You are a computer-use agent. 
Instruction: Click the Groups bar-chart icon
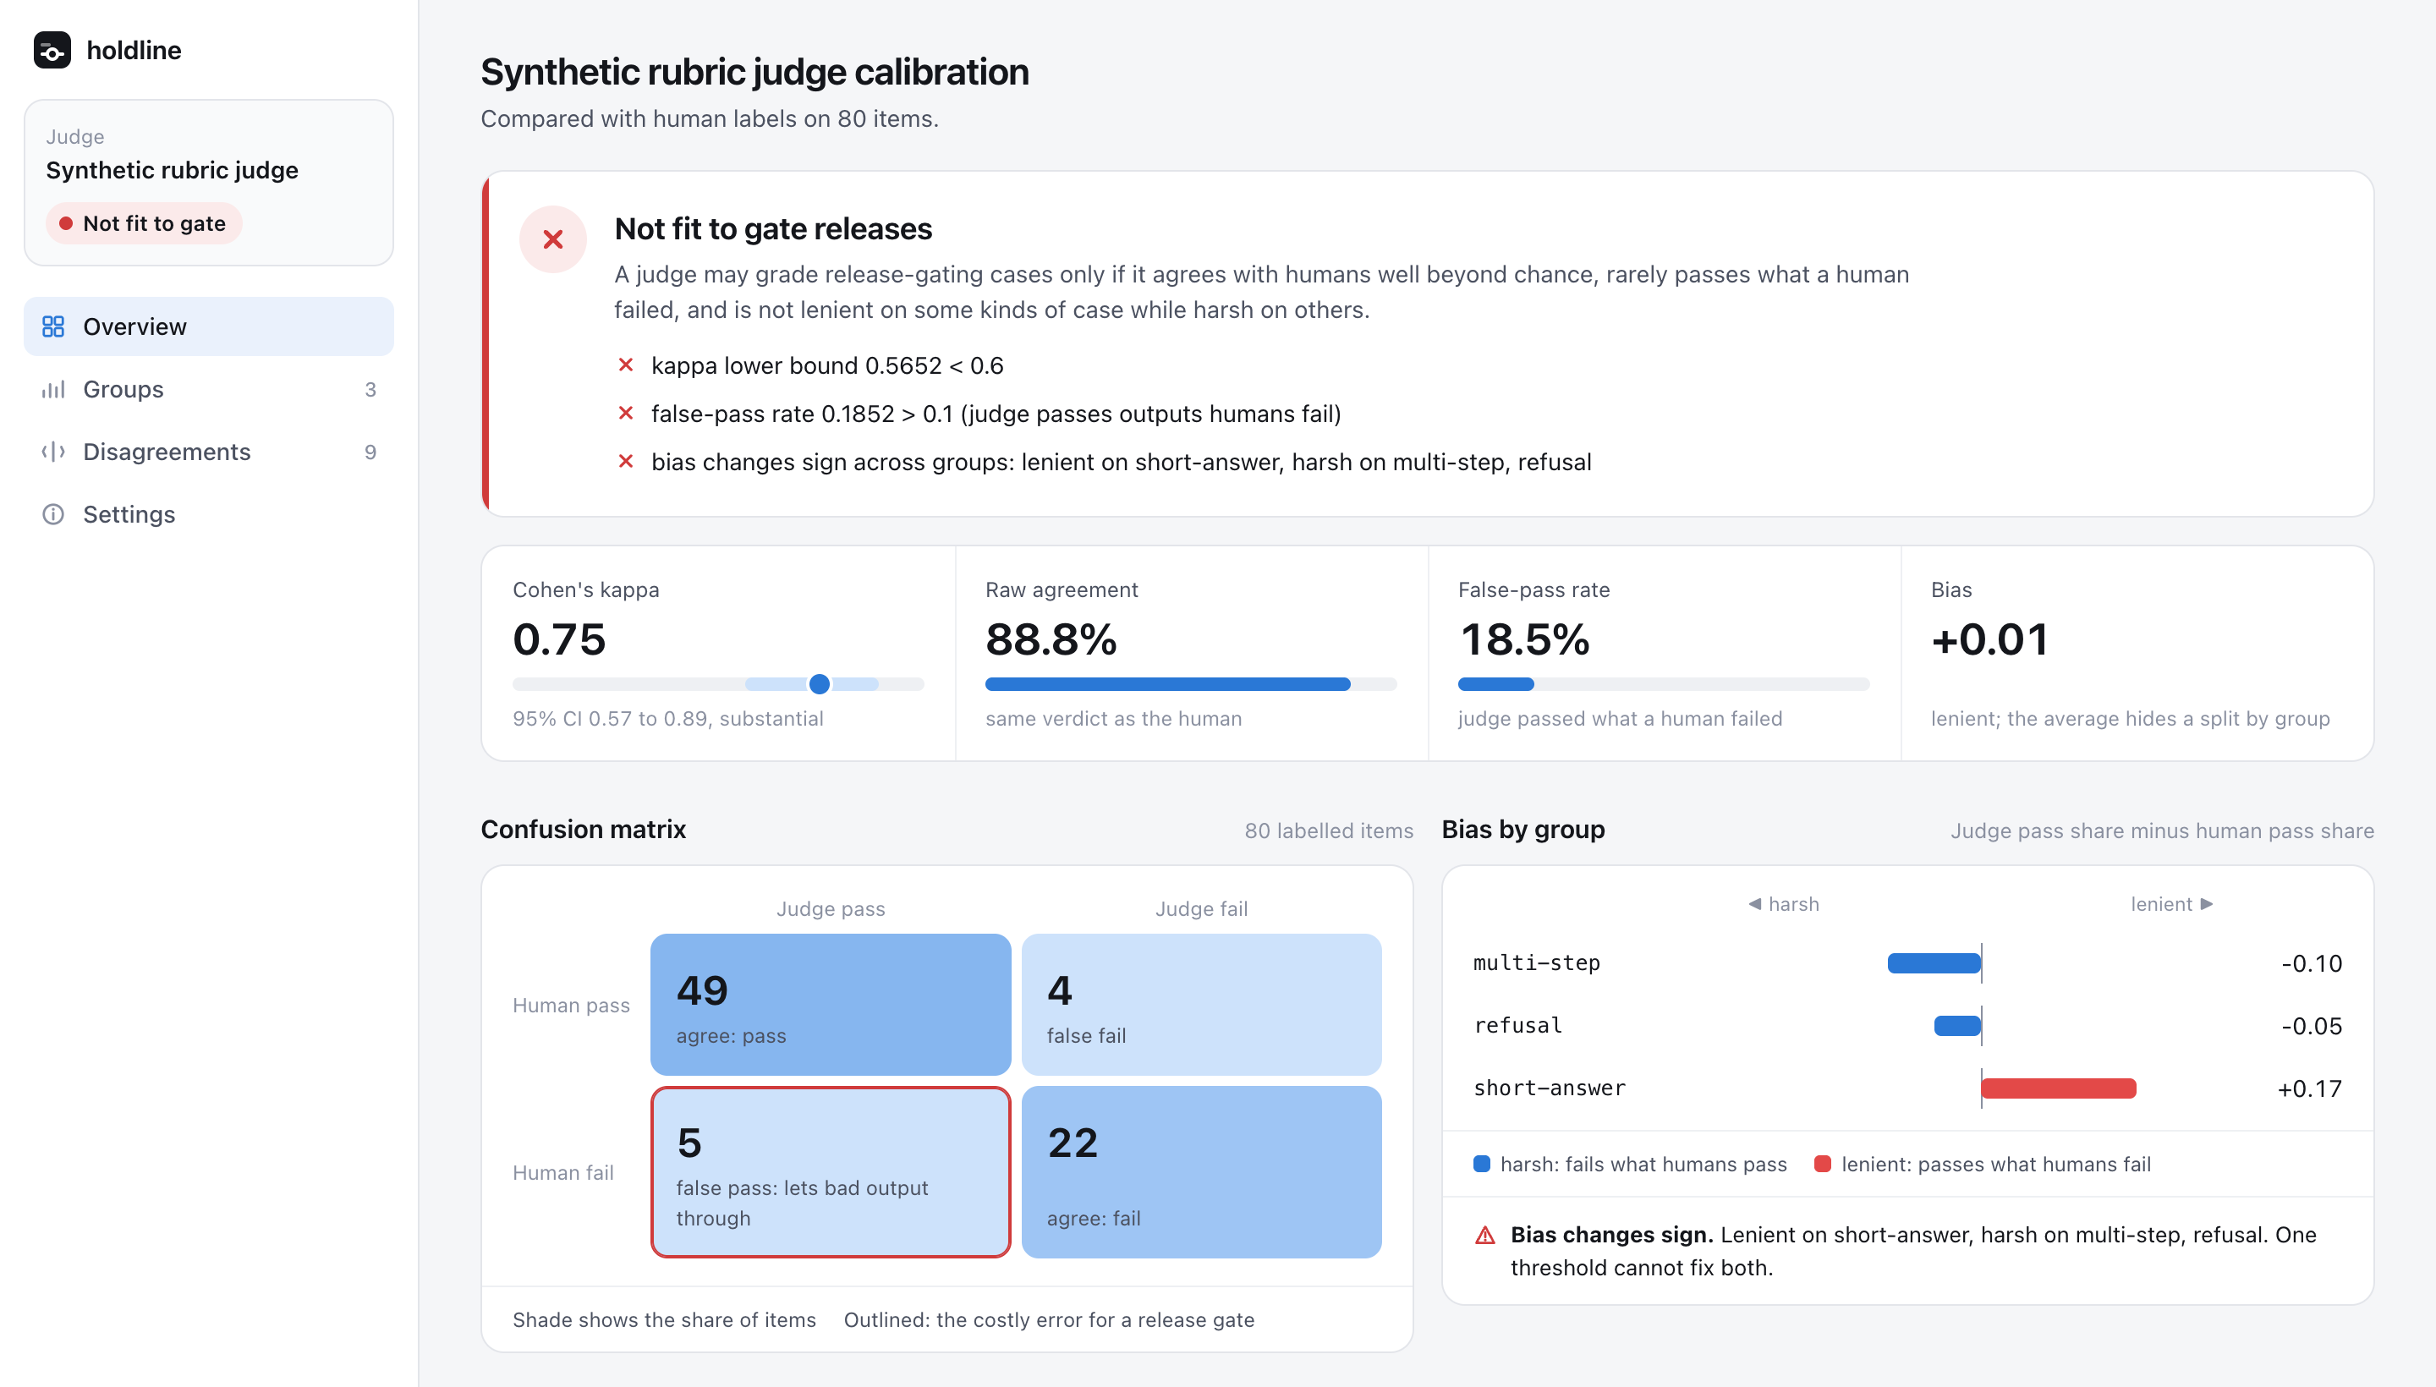coord(53,390)
